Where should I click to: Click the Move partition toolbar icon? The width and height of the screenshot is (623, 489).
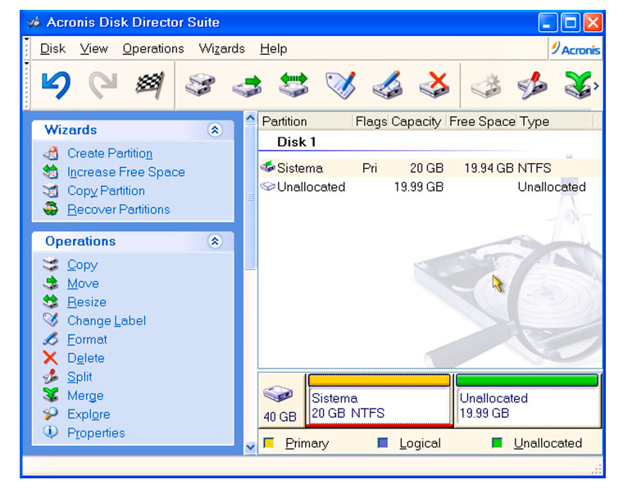pyautogui.click(x=247, y=86)
